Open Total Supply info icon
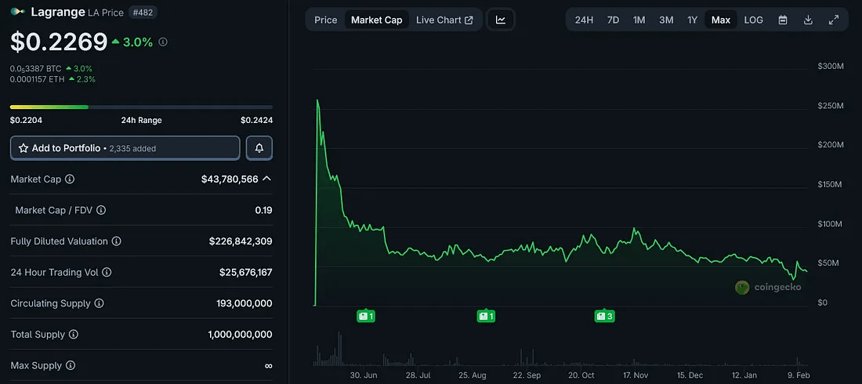This screenshot has height=384, width=862. [x=74, y=335]
